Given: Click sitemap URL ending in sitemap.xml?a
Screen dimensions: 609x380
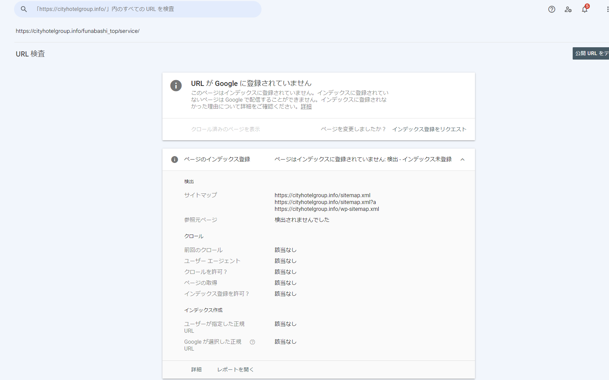Looking at the screenshot, I should pyautogui.click(x=325, y=202).
